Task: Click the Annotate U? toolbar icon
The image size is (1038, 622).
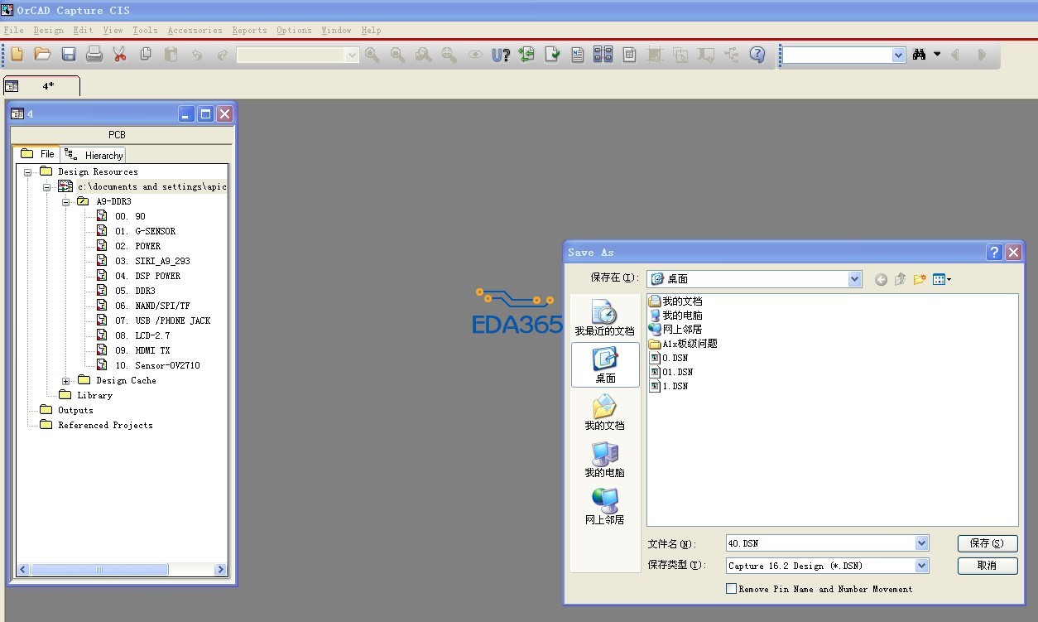Action: point(501,55)
